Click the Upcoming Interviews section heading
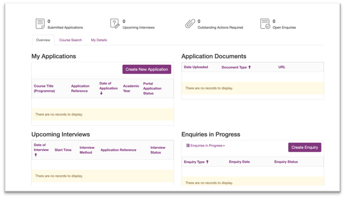Image resolution: width=345 pixels, height=198 pixels. (x=61, y=134)
